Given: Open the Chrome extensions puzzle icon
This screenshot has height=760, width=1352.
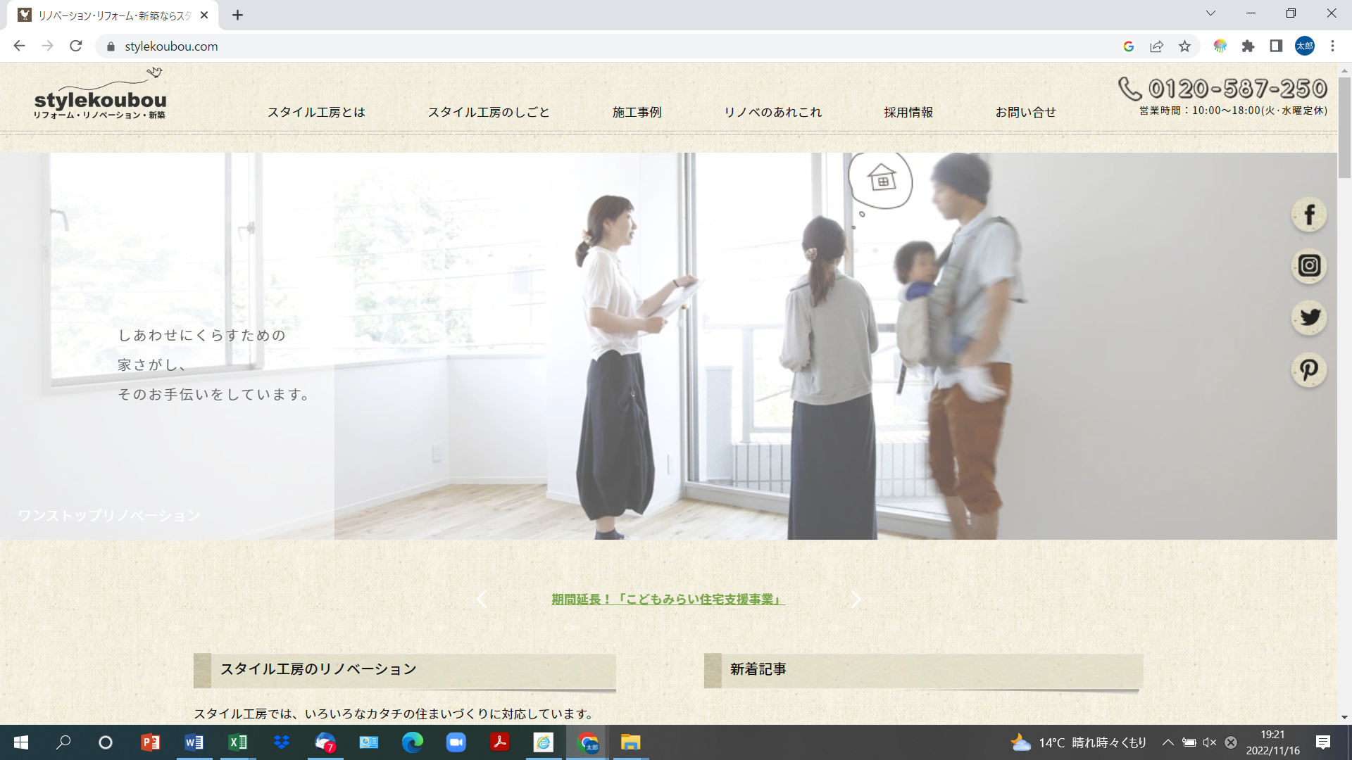Looking at the screenshot, I should 1248,46.
